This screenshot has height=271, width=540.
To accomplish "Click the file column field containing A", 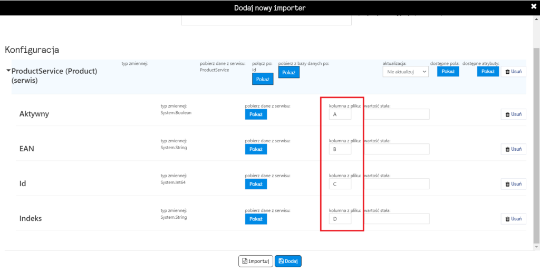I will click(x=340, y=114).
